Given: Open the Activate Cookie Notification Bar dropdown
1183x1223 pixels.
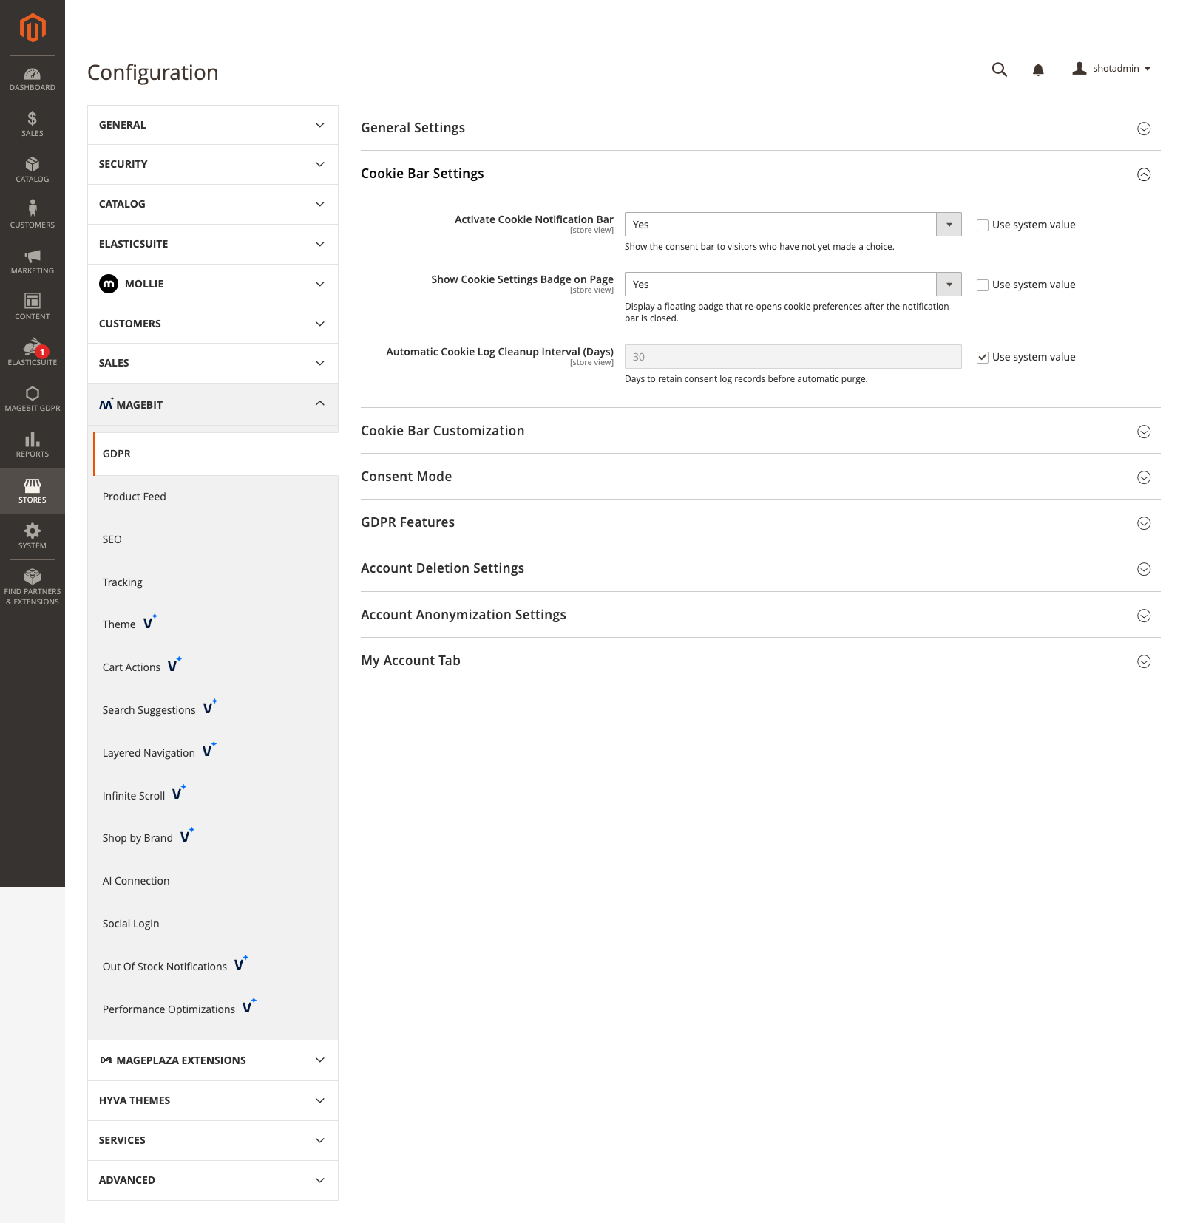Looking at the screenshot, I should tap(793, 225).
